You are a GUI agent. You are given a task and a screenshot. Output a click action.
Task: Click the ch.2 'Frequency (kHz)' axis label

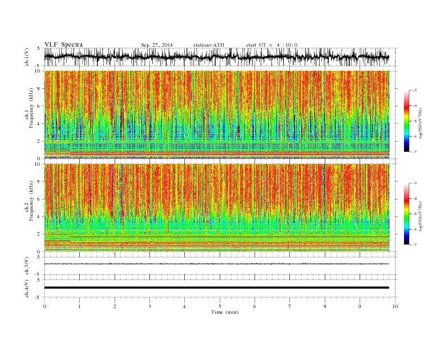(31, 201)
